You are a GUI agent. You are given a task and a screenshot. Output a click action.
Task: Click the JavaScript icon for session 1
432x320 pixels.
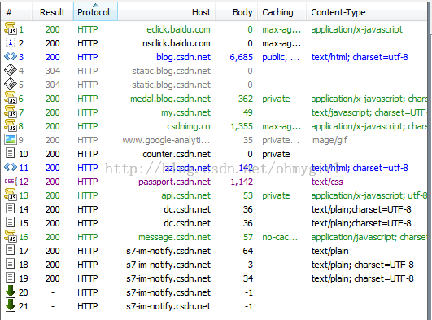point(11,28)
